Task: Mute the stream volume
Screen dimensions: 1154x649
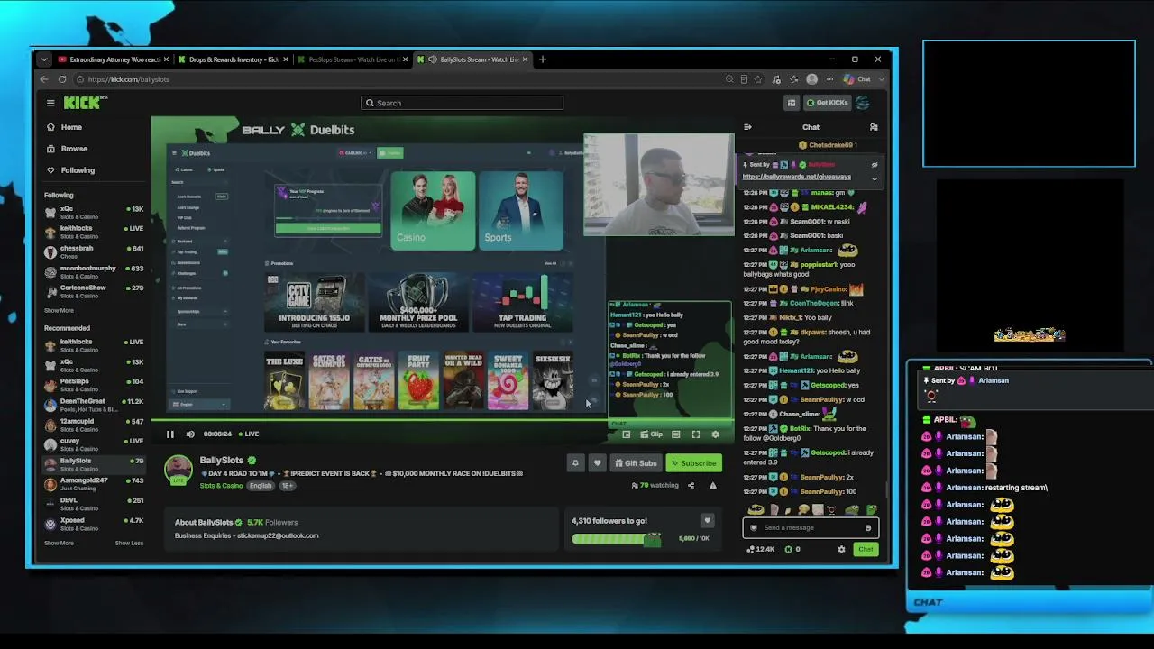Action: coord(190,434)
